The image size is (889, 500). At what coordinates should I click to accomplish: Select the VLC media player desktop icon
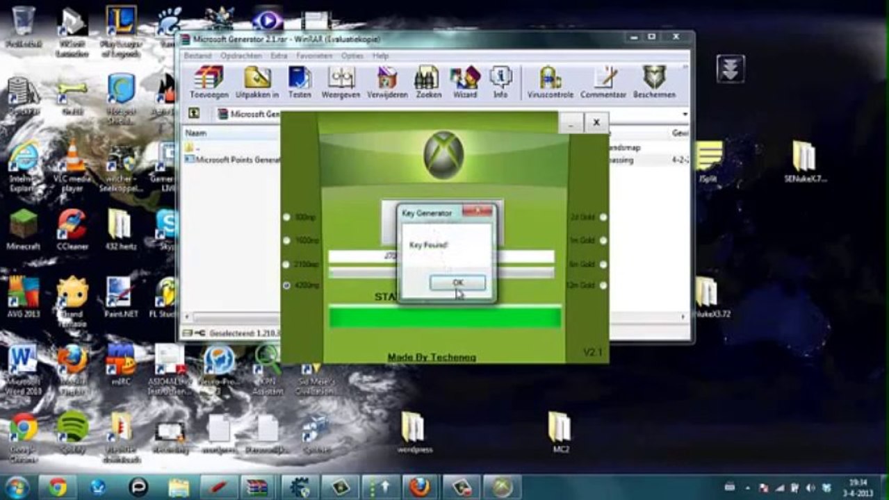click(72, 165)
